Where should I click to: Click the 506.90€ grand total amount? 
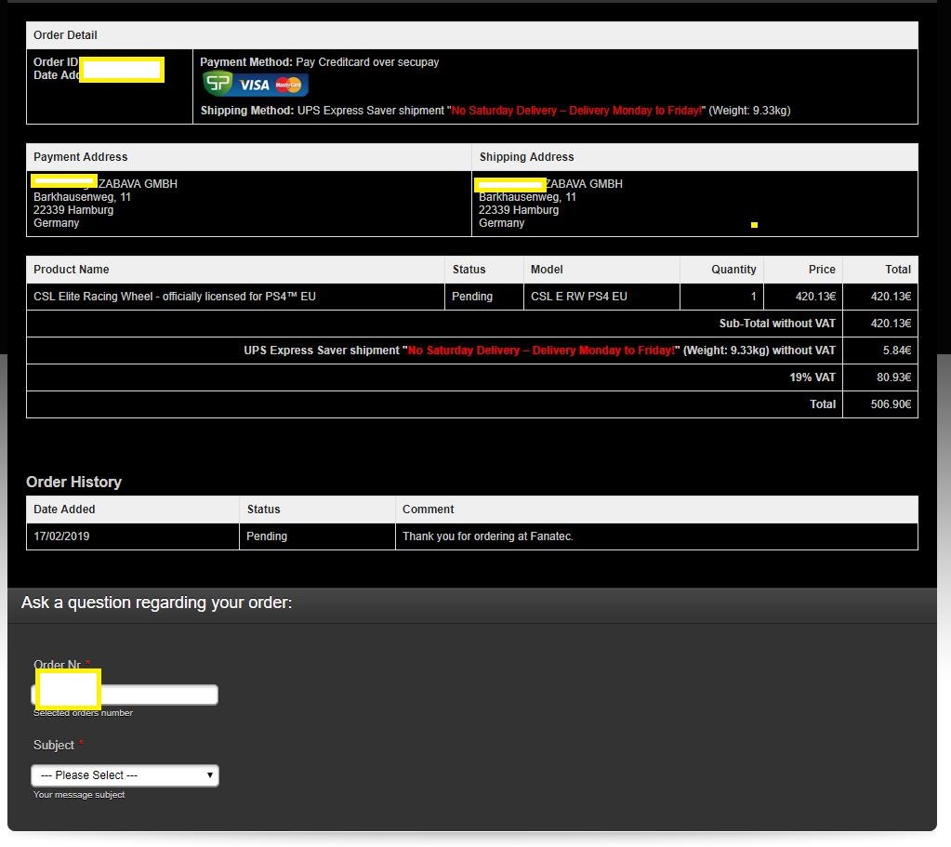point(891,404)
